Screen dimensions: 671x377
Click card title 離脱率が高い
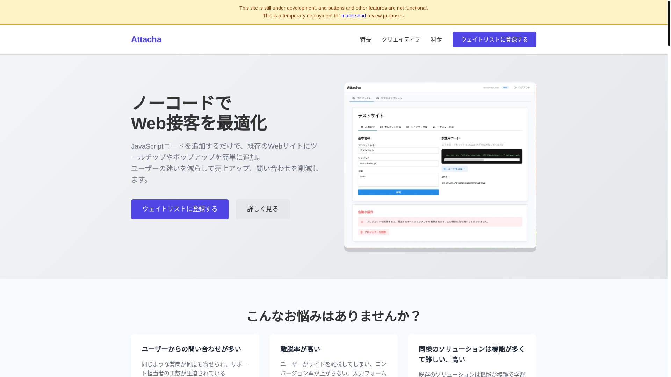point(300,349)
